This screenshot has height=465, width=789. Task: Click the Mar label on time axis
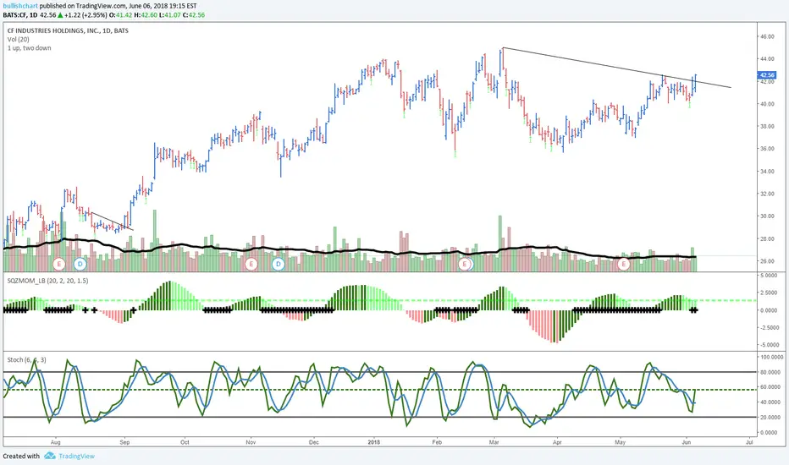(x=494, y=442)
